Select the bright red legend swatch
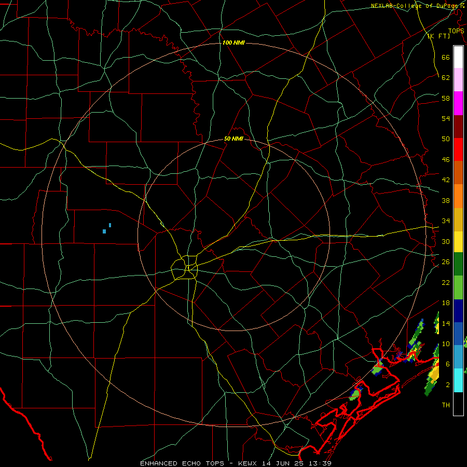The image size is (467, 467). [x=458, y=149]
